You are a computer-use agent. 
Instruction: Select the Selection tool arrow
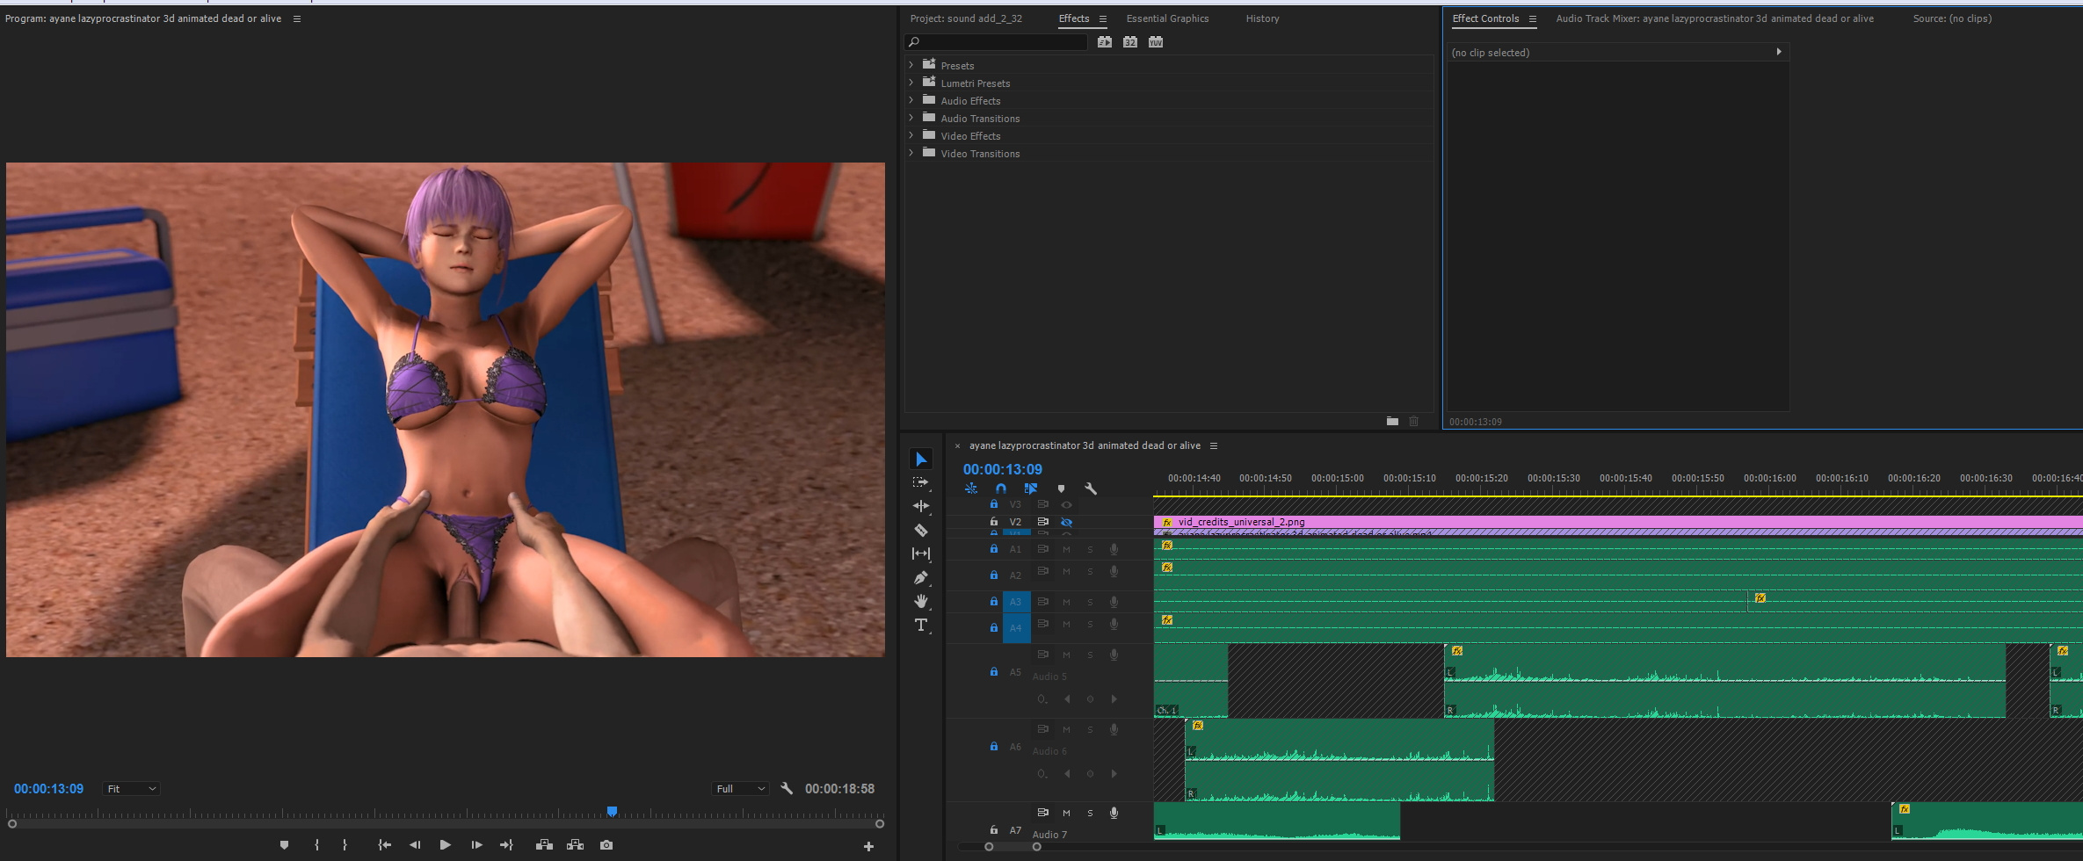[921, 459]
